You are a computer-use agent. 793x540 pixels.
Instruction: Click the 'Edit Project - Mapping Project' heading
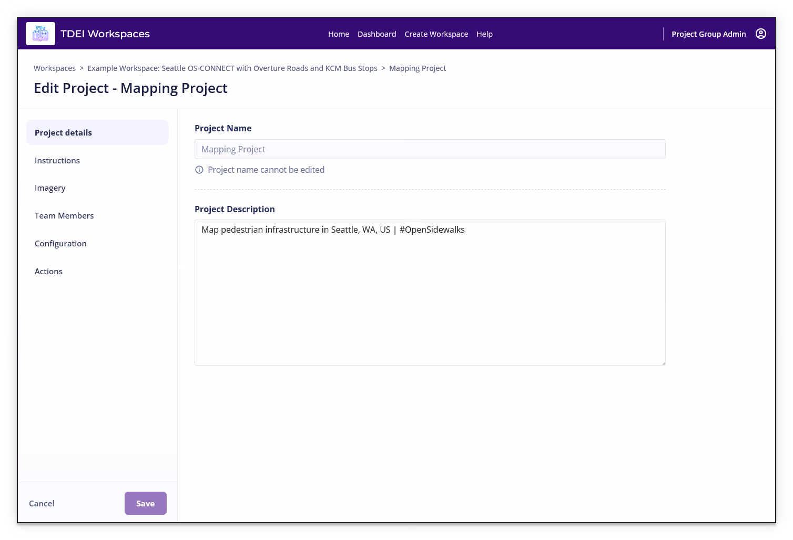click(130, 88)
